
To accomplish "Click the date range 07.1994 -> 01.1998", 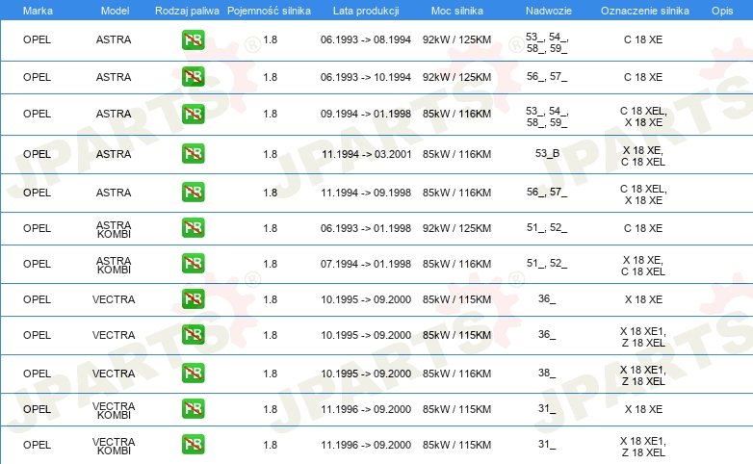I will [x=366, y=264].
